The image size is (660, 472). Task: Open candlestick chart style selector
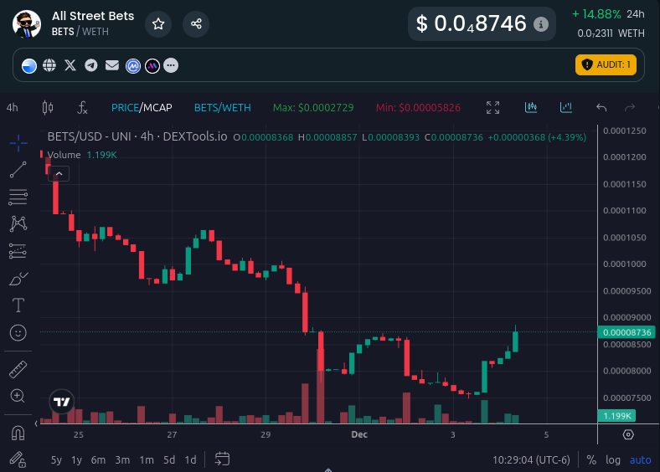pyautogui.click(x=48, y=108)
